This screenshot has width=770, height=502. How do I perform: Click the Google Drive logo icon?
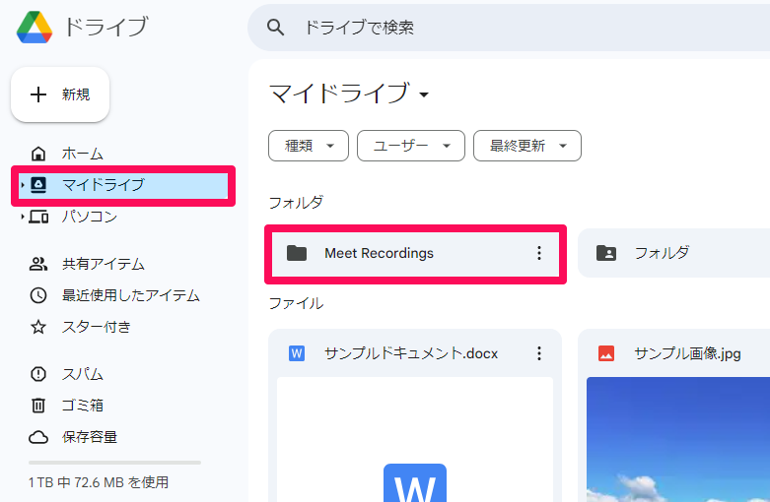tap(35, 27)
